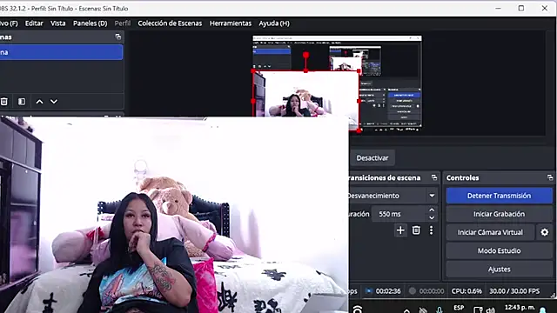Image resolution: width=557 pixels, height=313 pixels.
Task: Click the recording timer 00:00:00
Action: pos(432,291)
